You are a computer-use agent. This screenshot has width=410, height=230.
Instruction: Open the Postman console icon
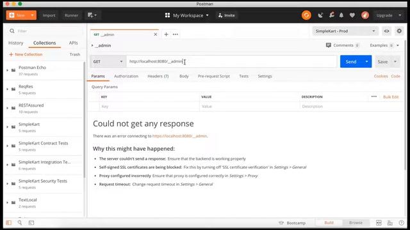click(31, 223)
